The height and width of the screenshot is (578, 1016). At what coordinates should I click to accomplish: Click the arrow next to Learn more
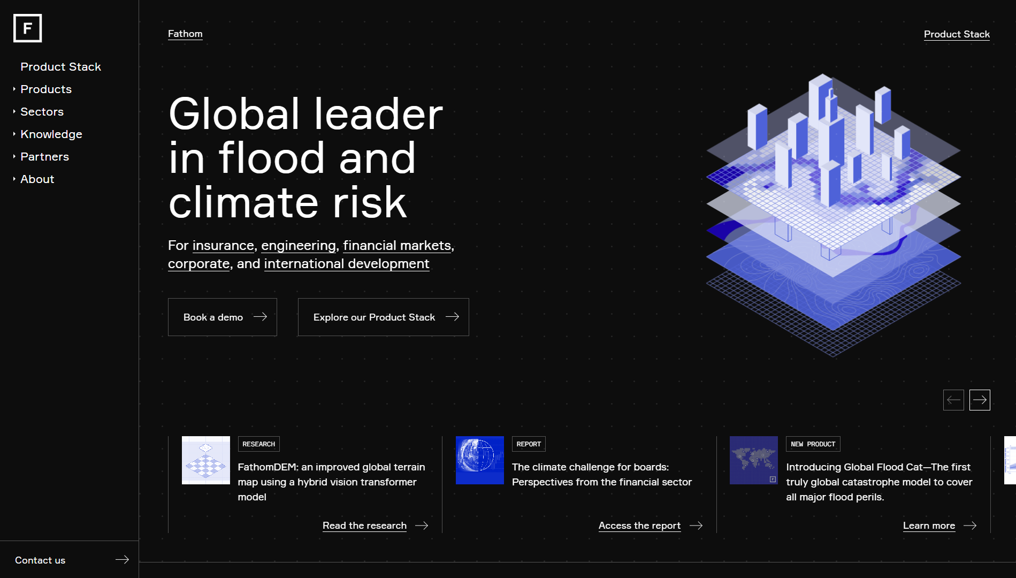[969, 526]
